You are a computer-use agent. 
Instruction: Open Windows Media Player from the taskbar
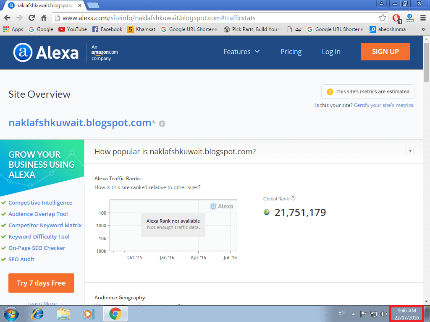[89, 314]
